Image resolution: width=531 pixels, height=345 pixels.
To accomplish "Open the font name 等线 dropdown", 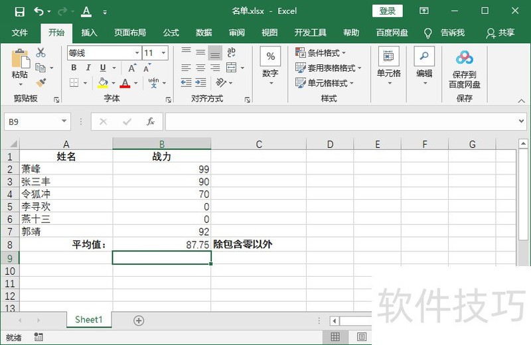I will pyautogui.click(x=137, y=53).
